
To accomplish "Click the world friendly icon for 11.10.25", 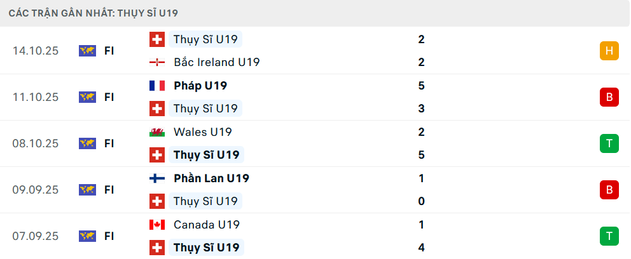I will [x=87, y=97].
